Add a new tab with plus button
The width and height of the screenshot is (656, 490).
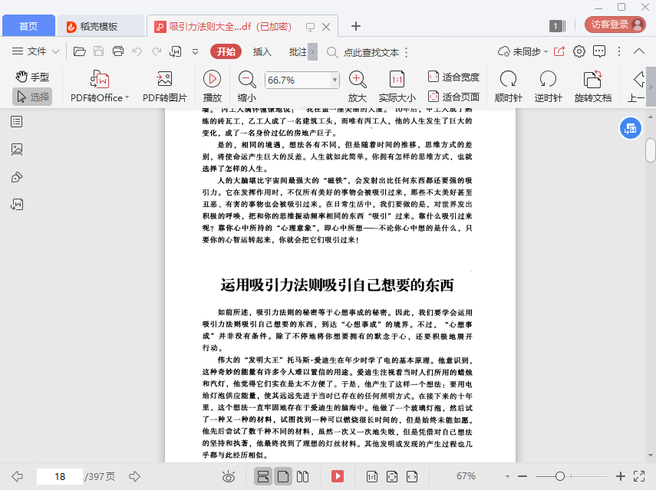click(355, 26)
